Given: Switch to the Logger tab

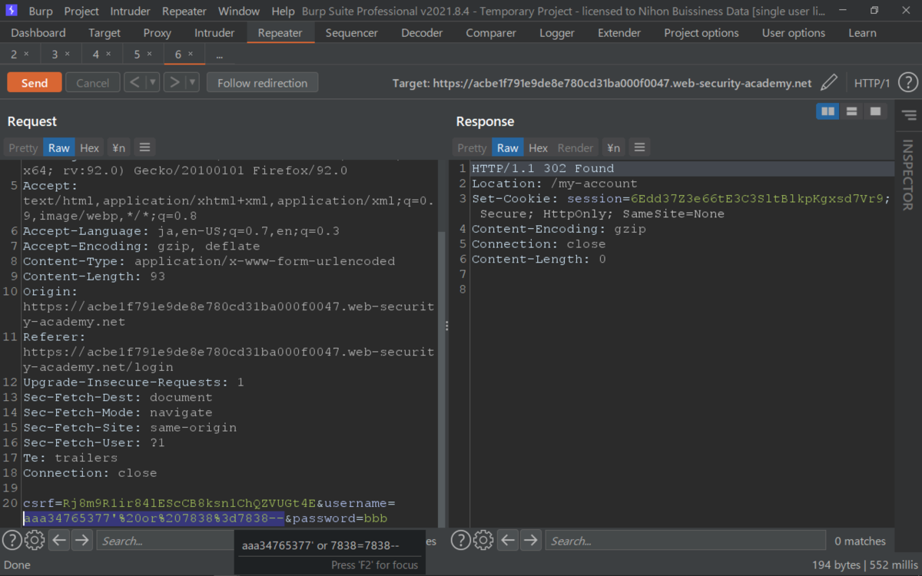Looking at the screenshot, I should click(x=557, y=33).
